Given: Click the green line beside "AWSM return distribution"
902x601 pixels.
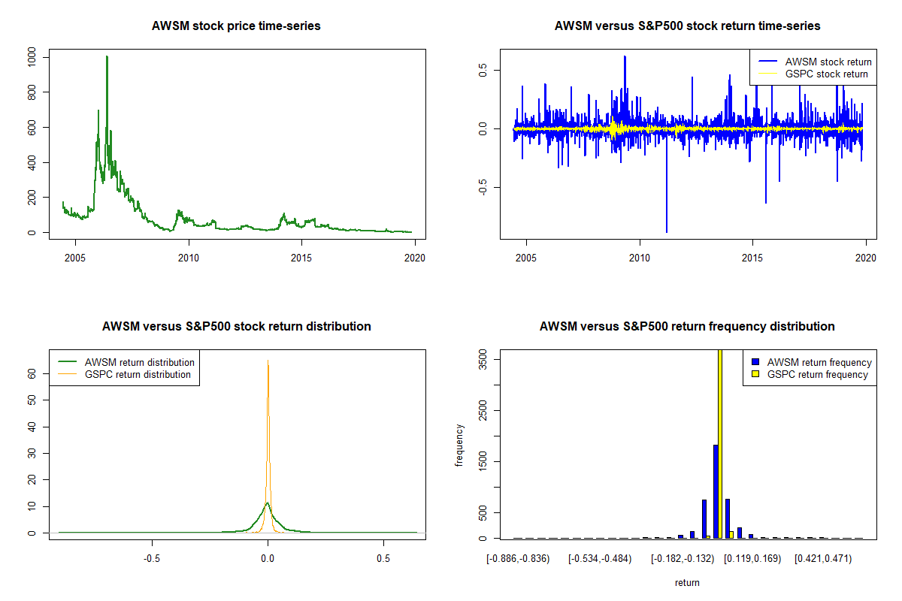Looking at the screenshot, I should (67, 362).
